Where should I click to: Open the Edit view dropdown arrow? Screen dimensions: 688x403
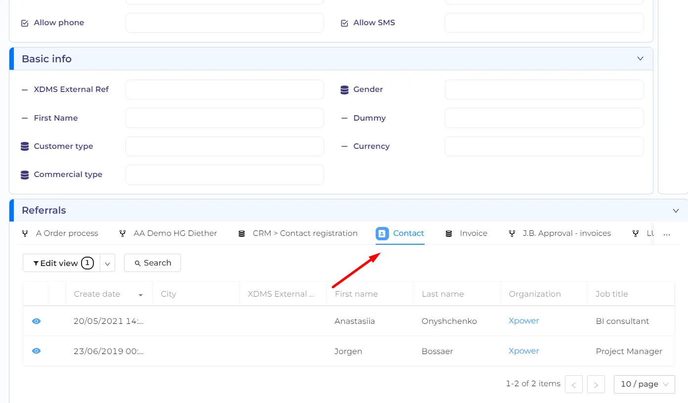[108, 263]
